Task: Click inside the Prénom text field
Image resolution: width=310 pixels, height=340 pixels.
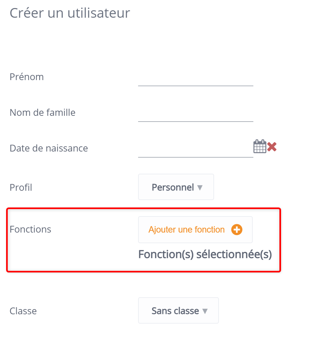Action: pyautogui.click(x=195, y=83)
